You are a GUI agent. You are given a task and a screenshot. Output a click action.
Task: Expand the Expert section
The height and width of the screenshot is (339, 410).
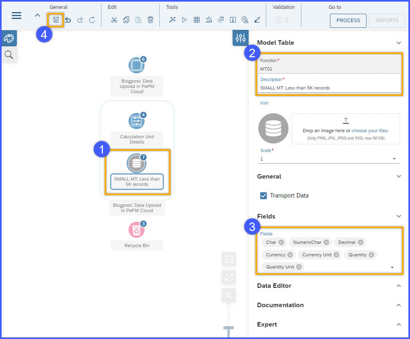click(x=398, y=324)
